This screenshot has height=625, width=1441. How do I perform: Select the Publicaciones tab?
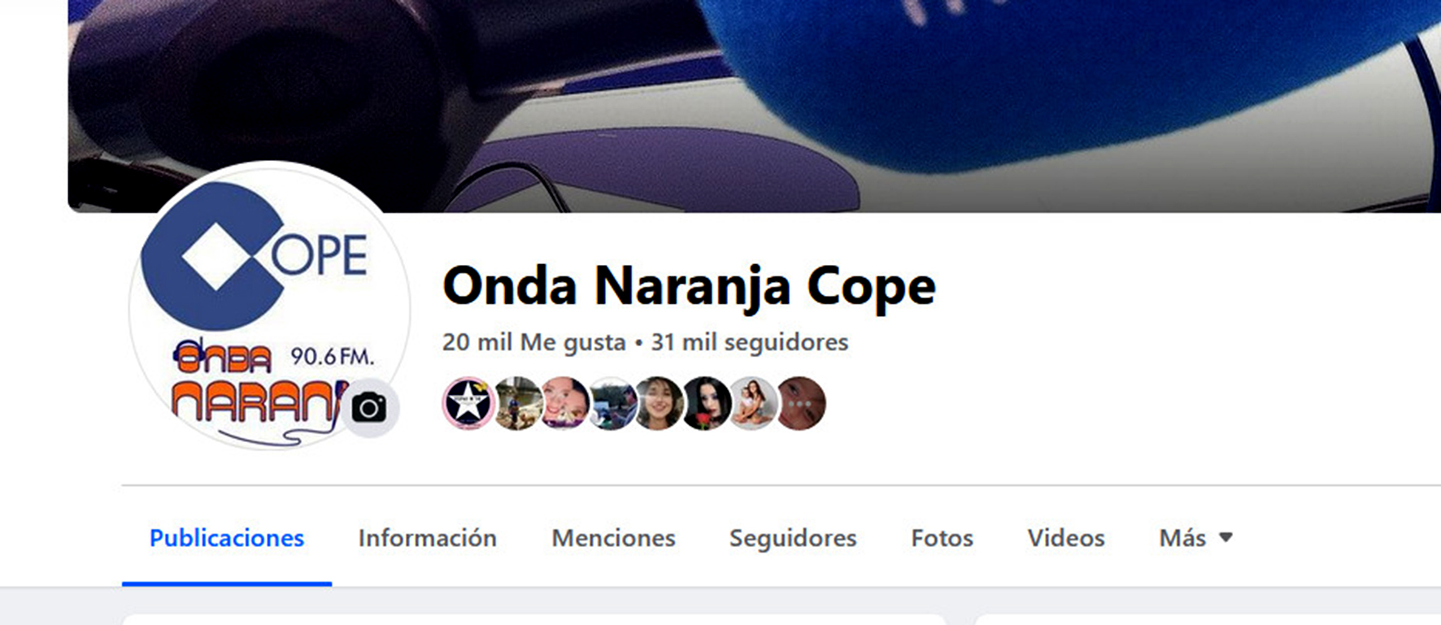point(227,538)
